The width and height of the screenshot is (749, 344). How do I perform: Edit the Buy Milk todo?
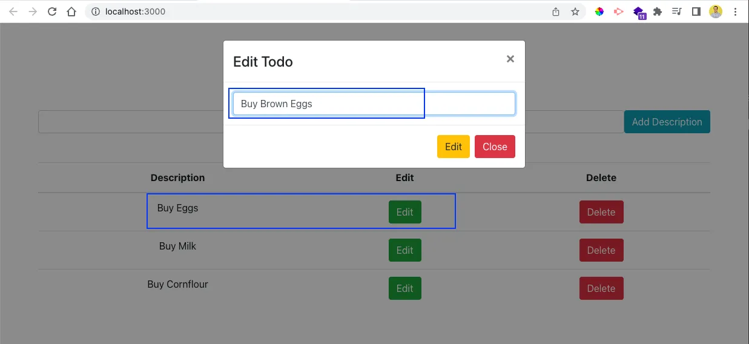(405, 250)
